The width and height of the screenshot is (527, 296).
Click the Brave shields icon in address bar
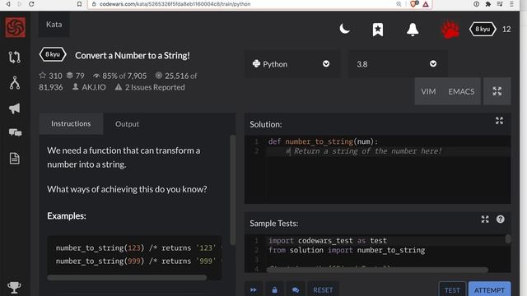[x=413, y=4]
